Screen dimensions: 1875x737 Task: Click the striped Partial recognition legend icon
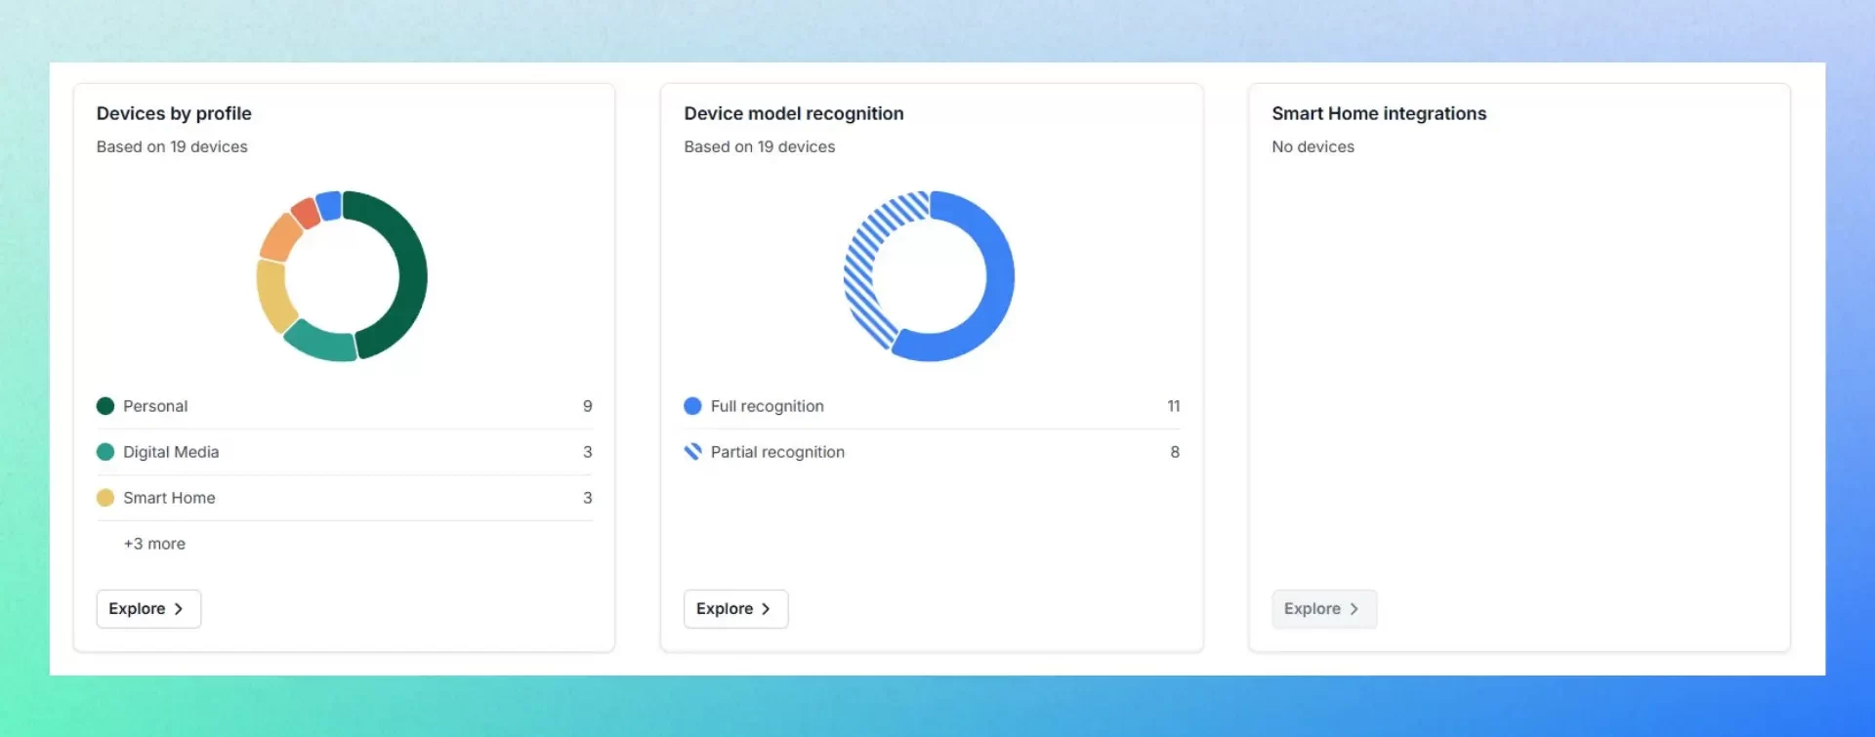click(692, 452)
